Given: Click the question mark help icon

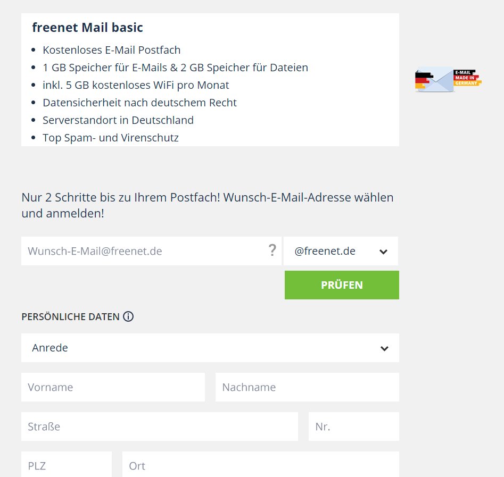Looking at the screenshot, I should pos(272,250).
